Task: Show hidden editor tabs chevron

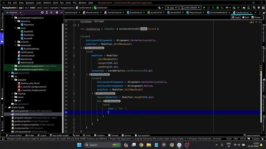Action: pos(256,12)
